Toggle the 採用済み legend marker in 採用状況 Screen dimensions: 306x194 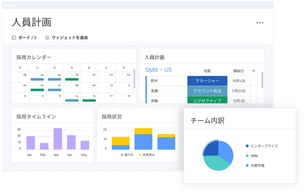point(140,155)
